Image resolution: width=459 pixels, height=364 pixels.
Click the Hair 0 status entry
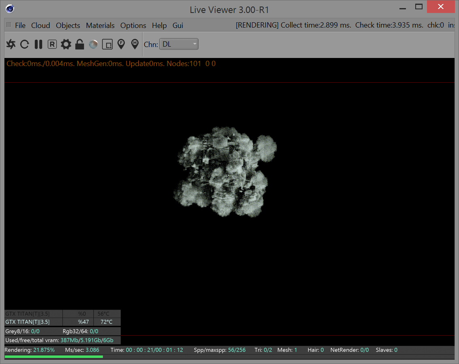(x=316, y=350)
